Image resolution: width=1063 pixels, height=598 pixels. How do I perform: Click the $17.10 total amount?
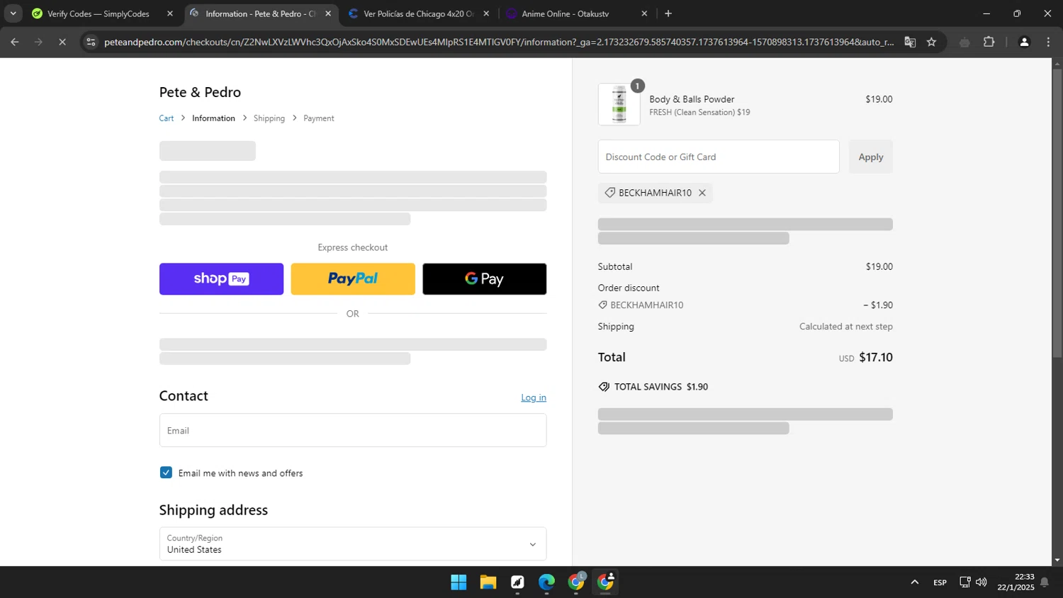pos(876,357)
